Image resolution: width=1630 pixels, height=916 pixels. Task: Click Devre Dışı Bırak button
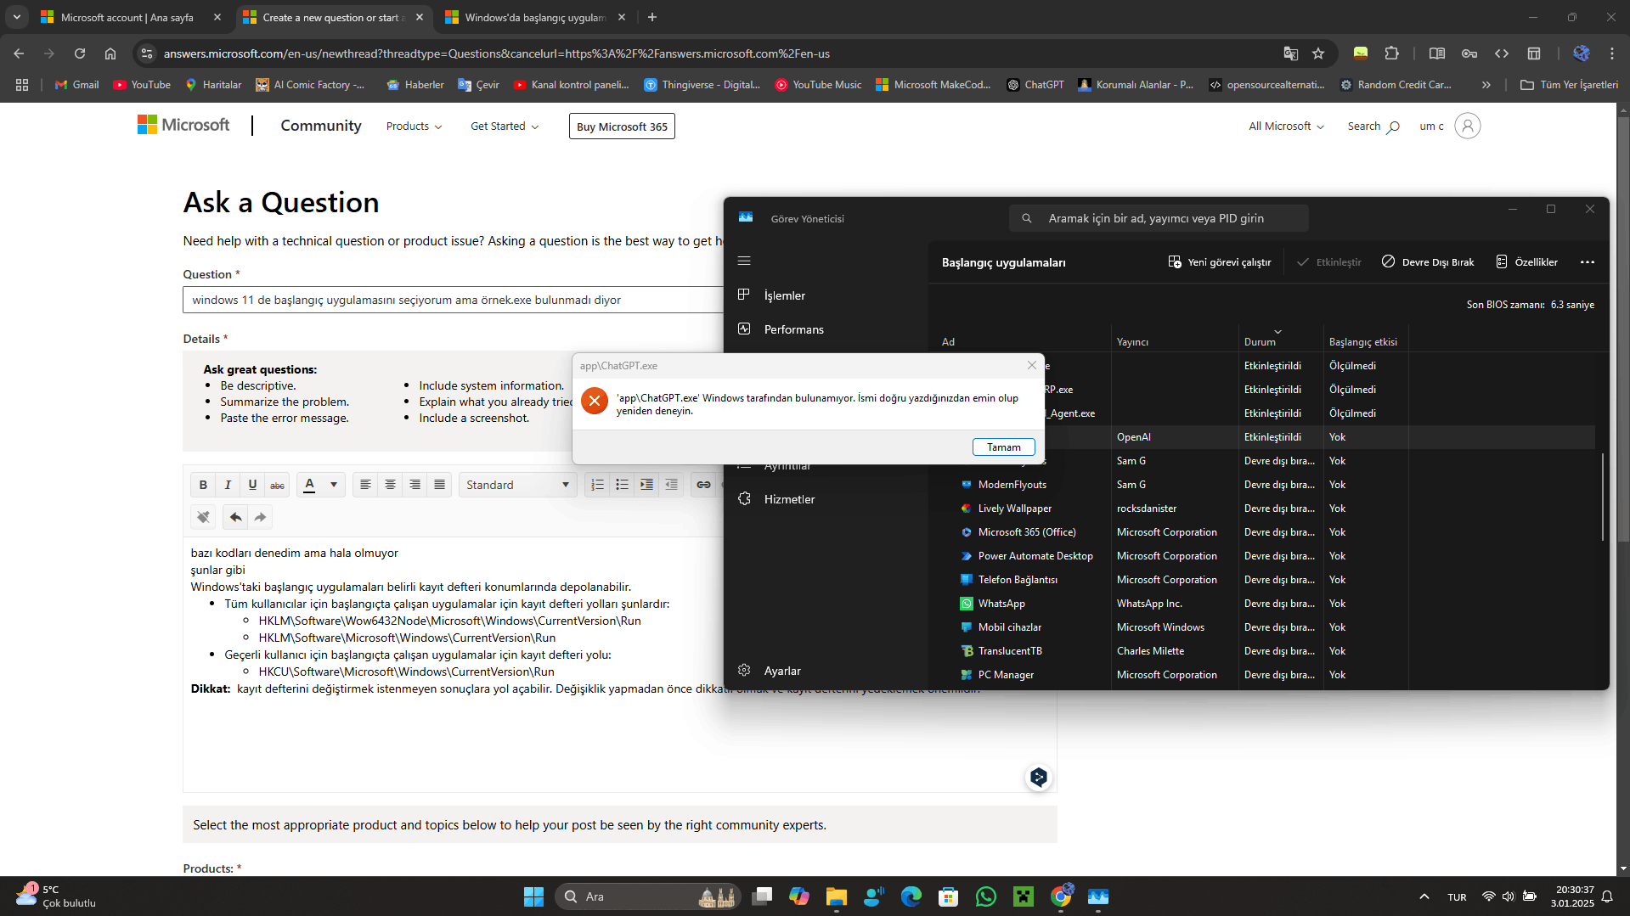coord(1428,262)
